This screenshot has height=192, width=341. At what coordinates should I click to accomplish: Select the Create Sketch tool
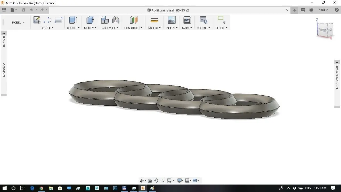click(x=37, y=20)
